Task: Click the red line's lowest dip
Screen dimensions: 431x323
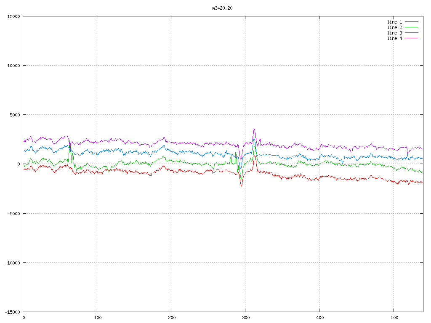Action: (x=242, y=186)
